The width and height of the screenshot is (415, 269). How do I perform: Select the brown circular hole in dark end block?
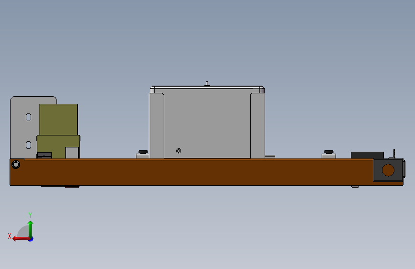coord(388,170)
